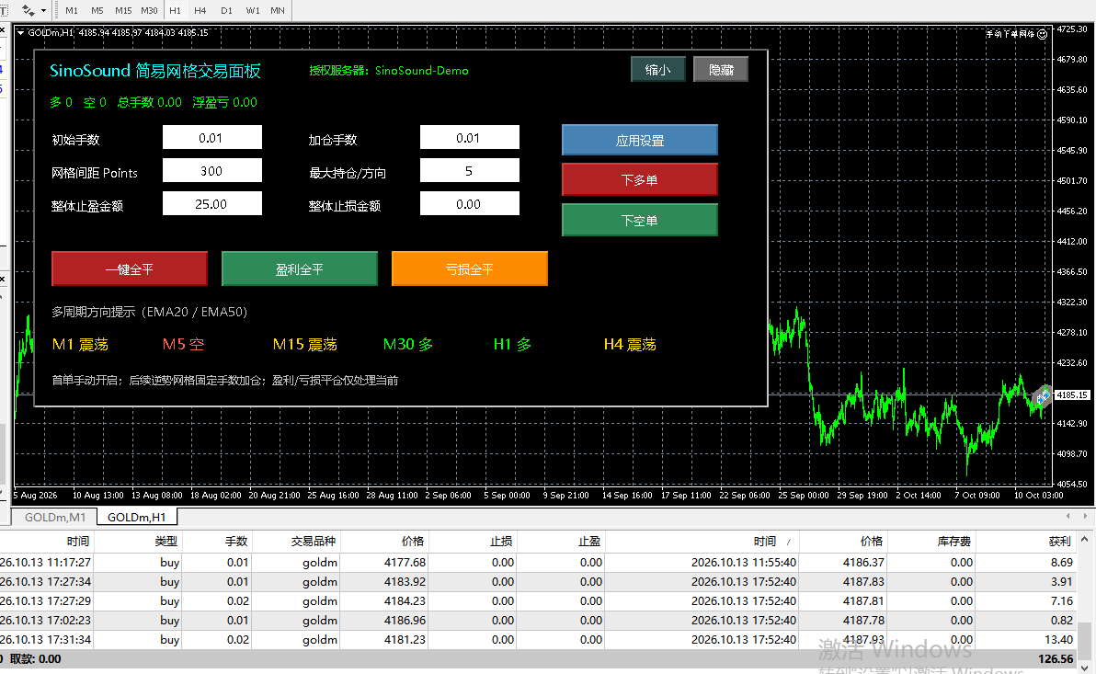Change timeframe to D1 daily

(226, 10)
